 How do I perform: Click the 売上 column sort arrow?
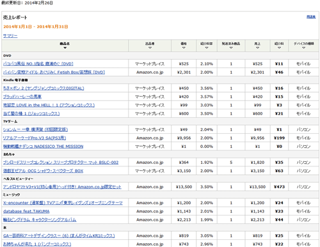(257, 48)
